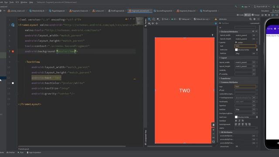
Task: Click the id input field in Attributes
Action: 245,27
